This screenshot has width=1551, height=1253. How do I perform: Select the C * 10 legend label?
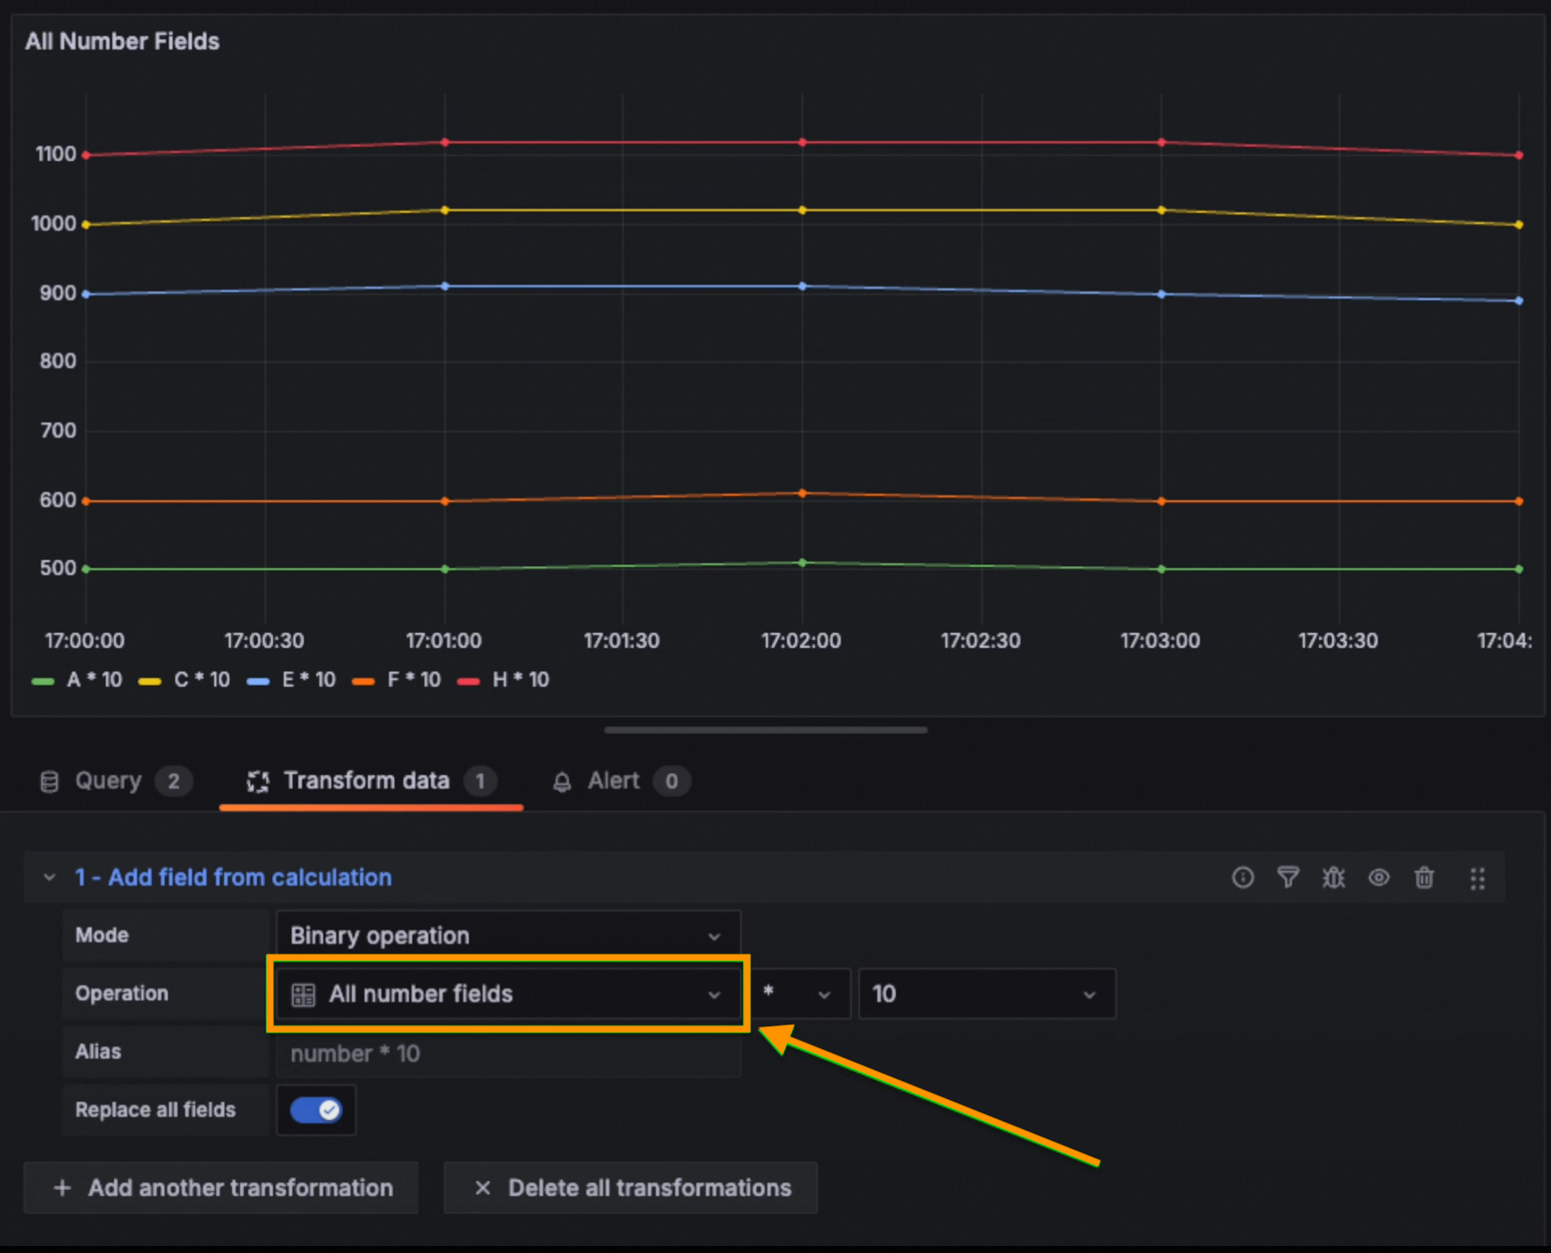(x=202, y=680)
